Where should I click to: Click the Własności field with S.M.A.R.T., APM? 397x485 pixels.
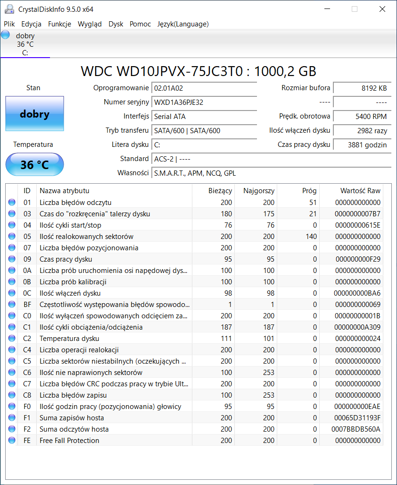272,173
